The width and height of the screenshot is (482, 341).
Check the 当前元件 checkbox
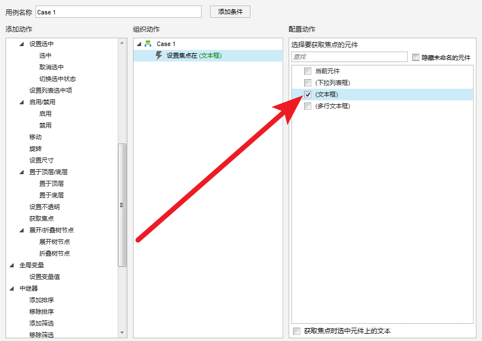click(x=308, y=71)
